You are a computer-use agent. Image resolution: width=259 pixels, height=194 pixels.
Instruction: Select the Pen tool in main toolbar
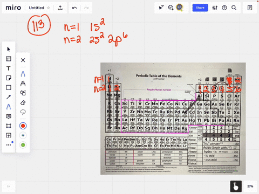[9, 107]
